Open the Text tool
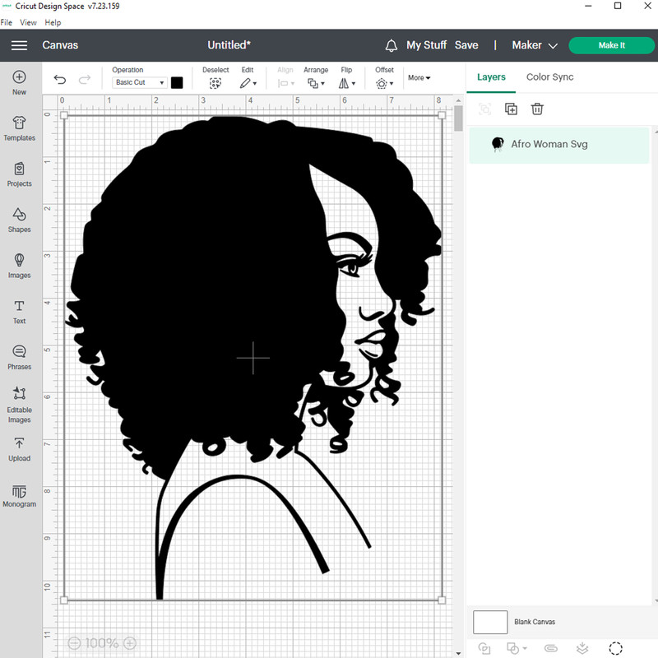The width and height of the screenshot is (658, 658). point(19,312)
